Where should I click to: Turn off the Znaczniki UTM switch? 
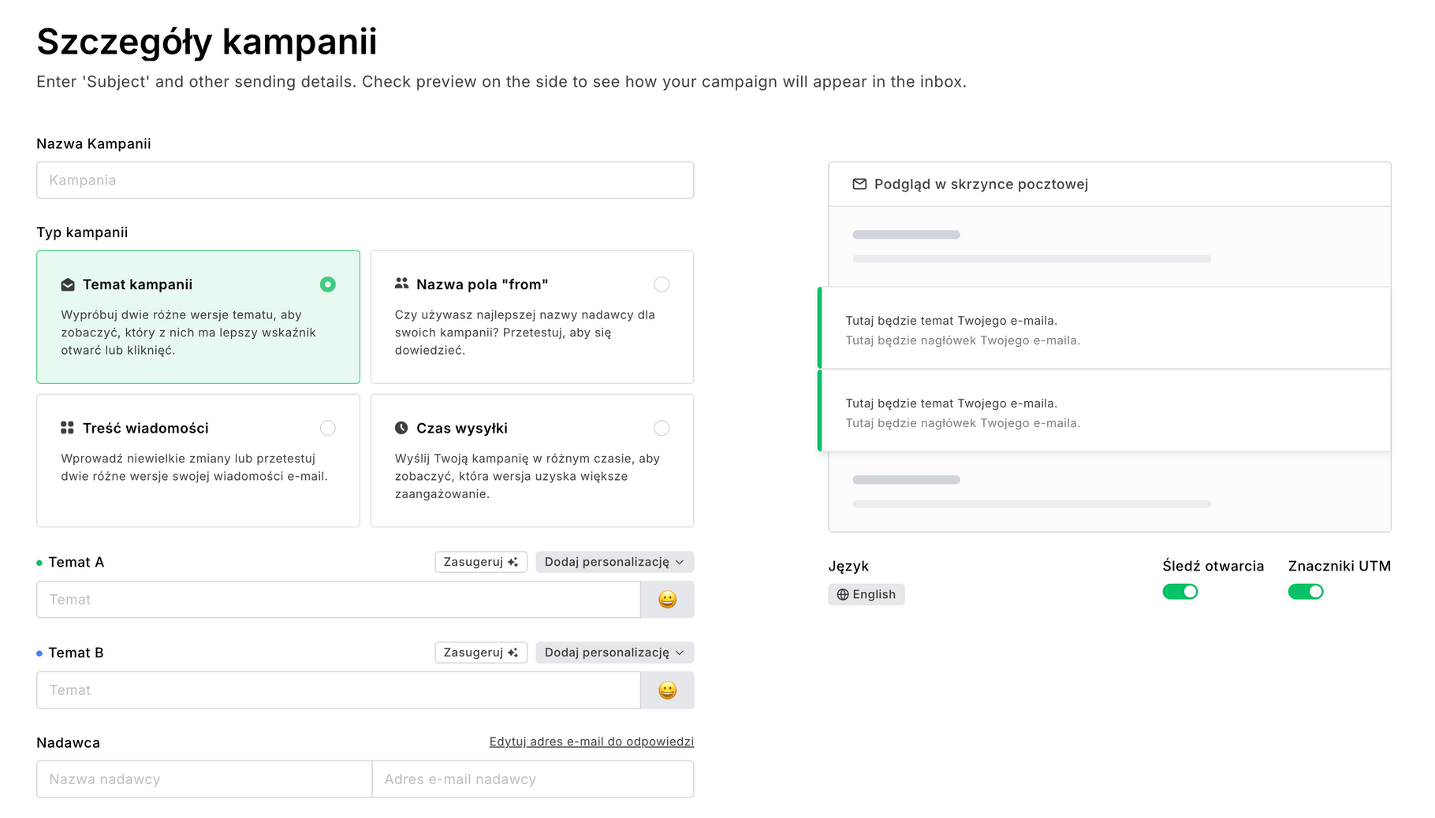(x=1305, y=592)
